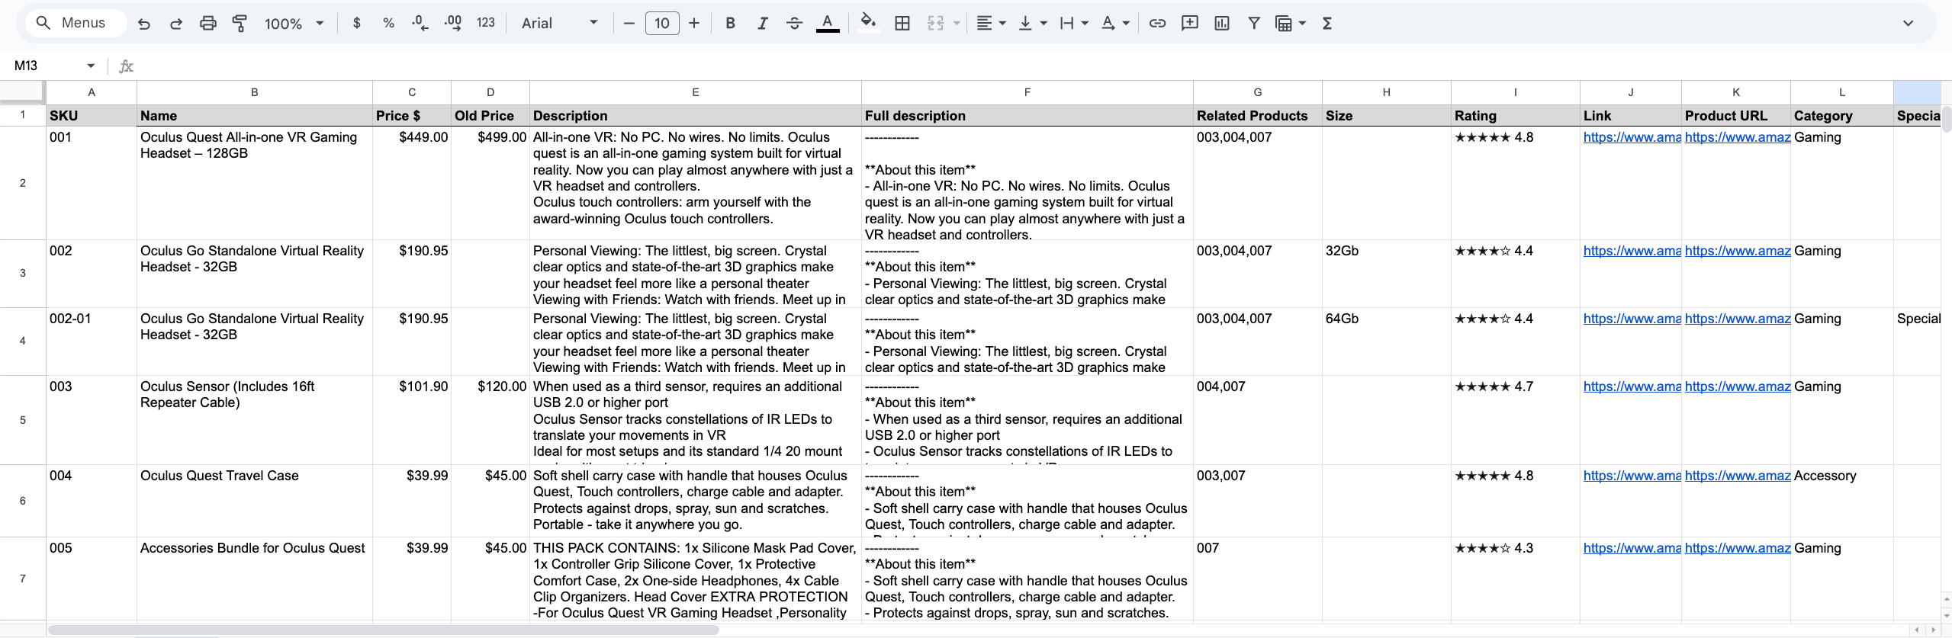Open the Borders tool
The image size is (1952, 638).
tap(902, 24)
